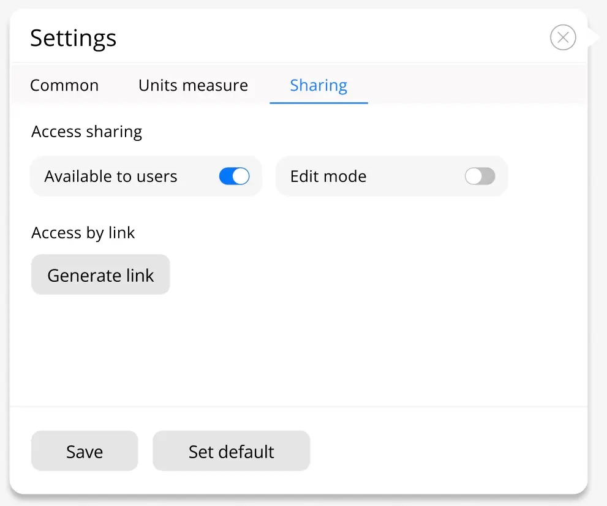Click the Settings title text
Image resolution: width=607 pixels, height=506 pixels.
73,39
